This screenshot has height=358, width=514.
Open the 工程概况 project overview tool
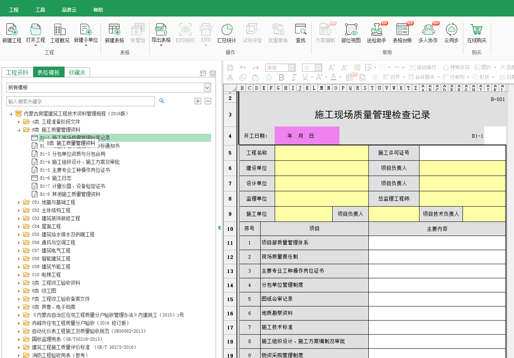(60, 33)
